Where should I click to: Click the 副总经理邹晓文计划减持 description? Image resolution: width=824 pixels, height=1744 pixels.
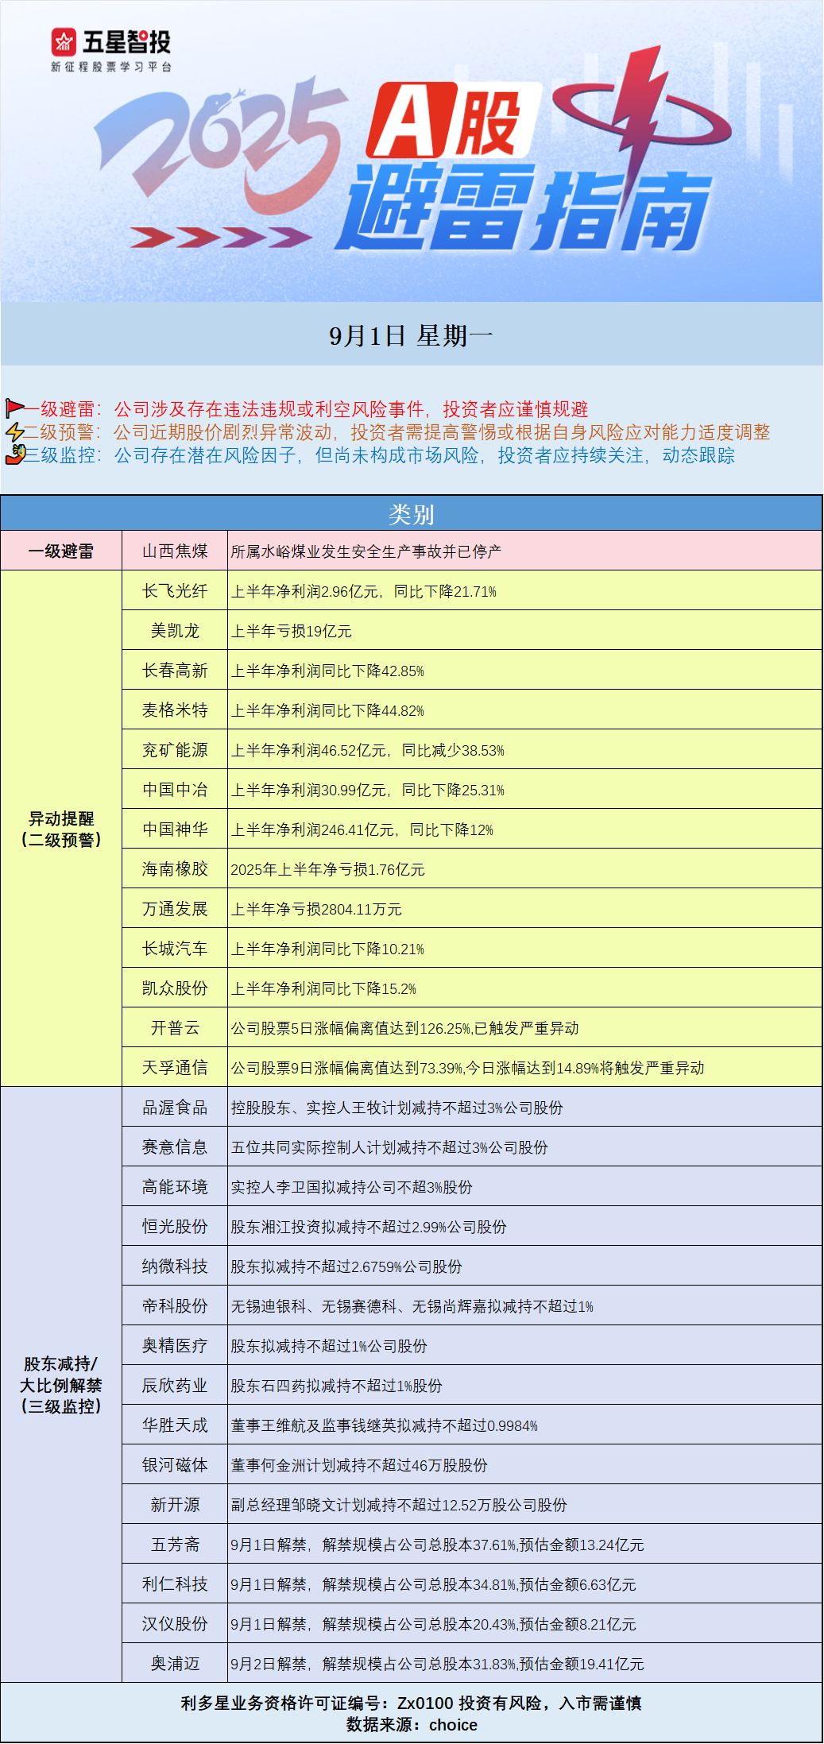click(399, 1505)
